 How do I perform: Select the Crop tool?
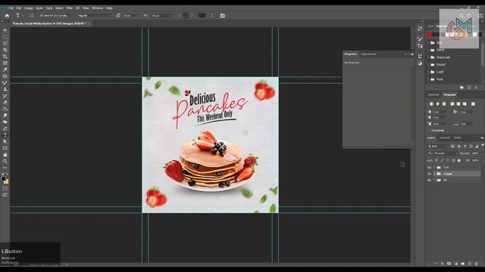tap(5, 57)
